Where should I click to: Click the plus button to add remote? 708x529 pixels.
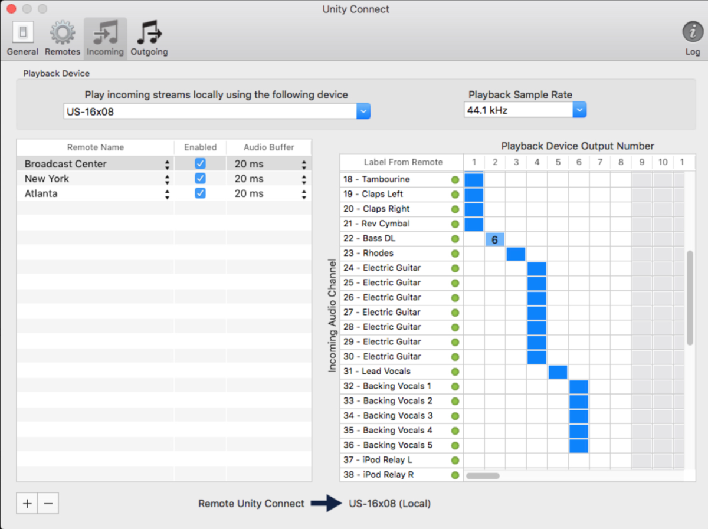pos(27,504)
